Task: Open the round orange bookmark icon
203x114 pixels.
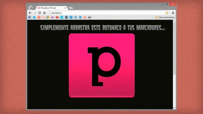Action: coord(85,17)
